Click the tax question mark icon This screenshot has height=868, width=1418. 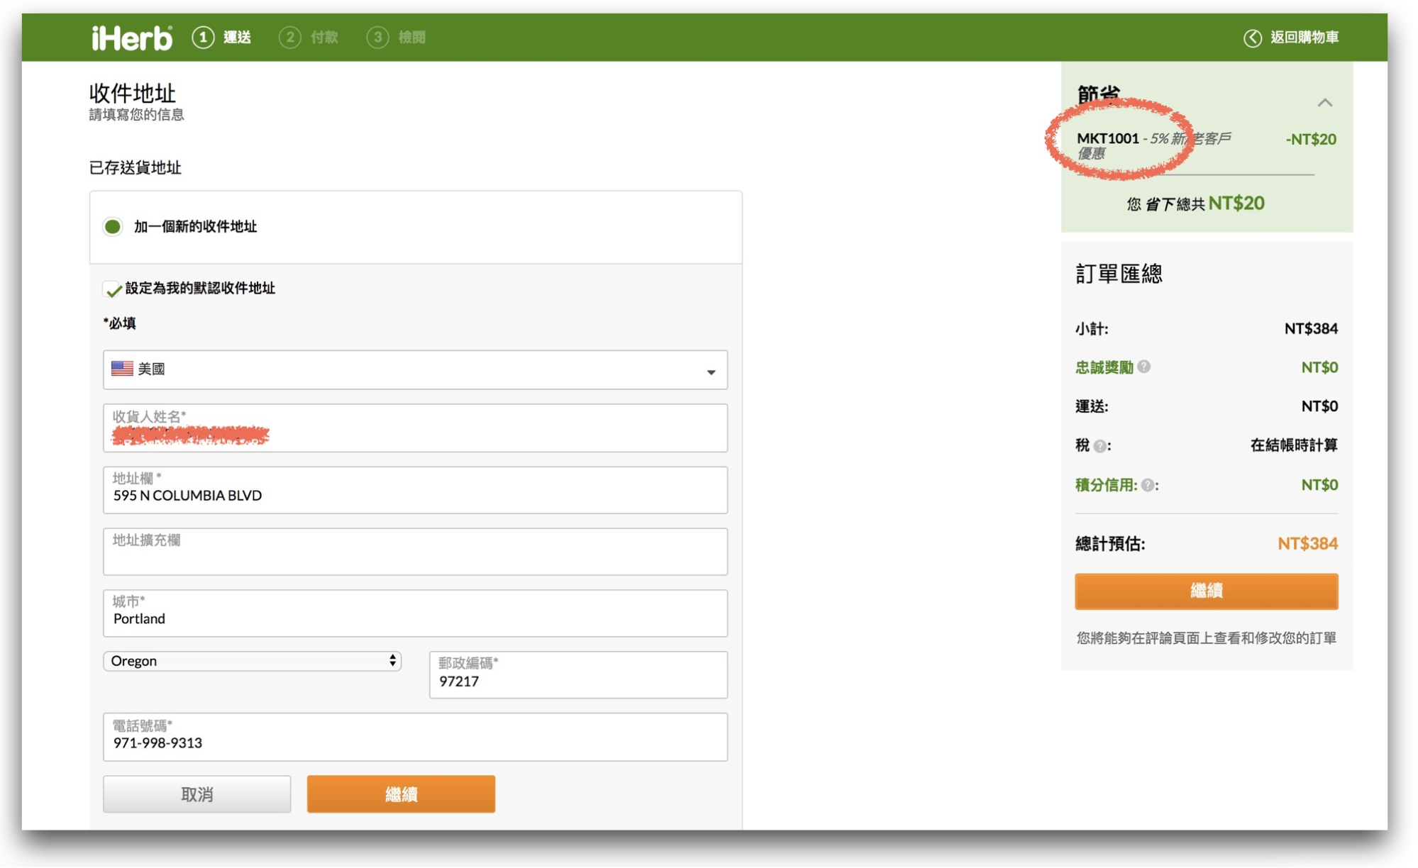pos(1099,446)
